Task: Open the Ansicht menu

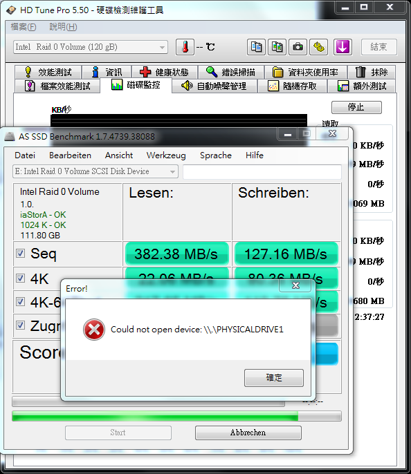Action: click(x=119, y=155)
